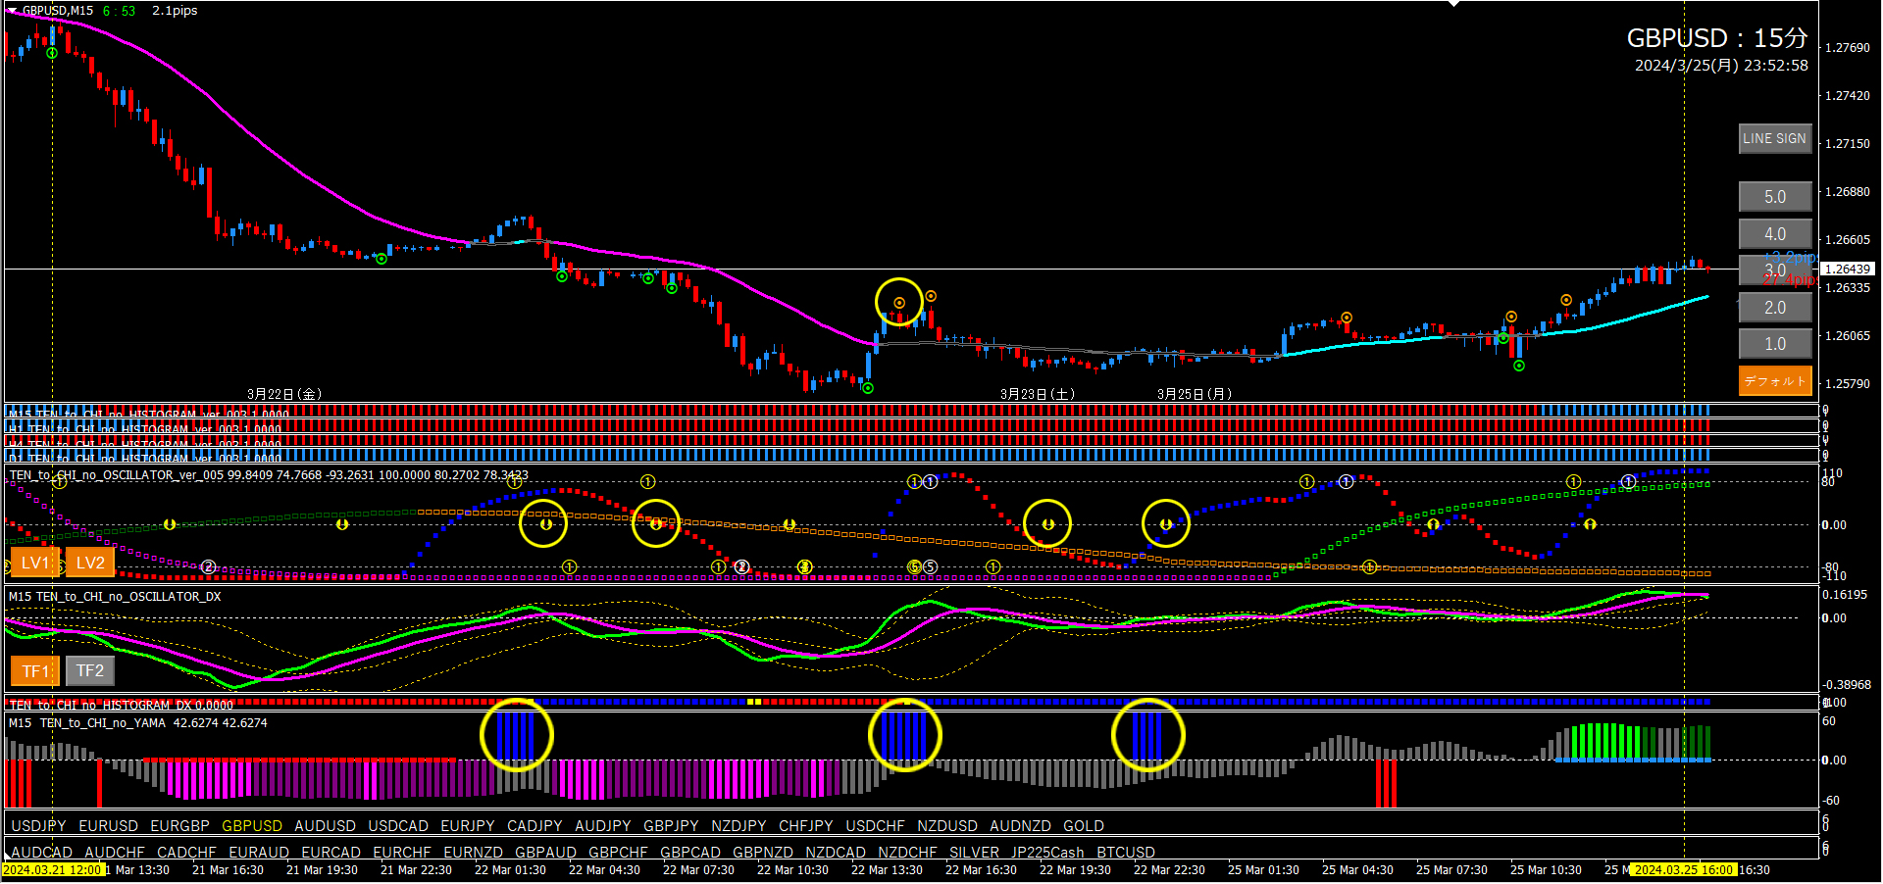Show the GBPCAD pair
Screen dimensions: 1883x884
(690, 853)
